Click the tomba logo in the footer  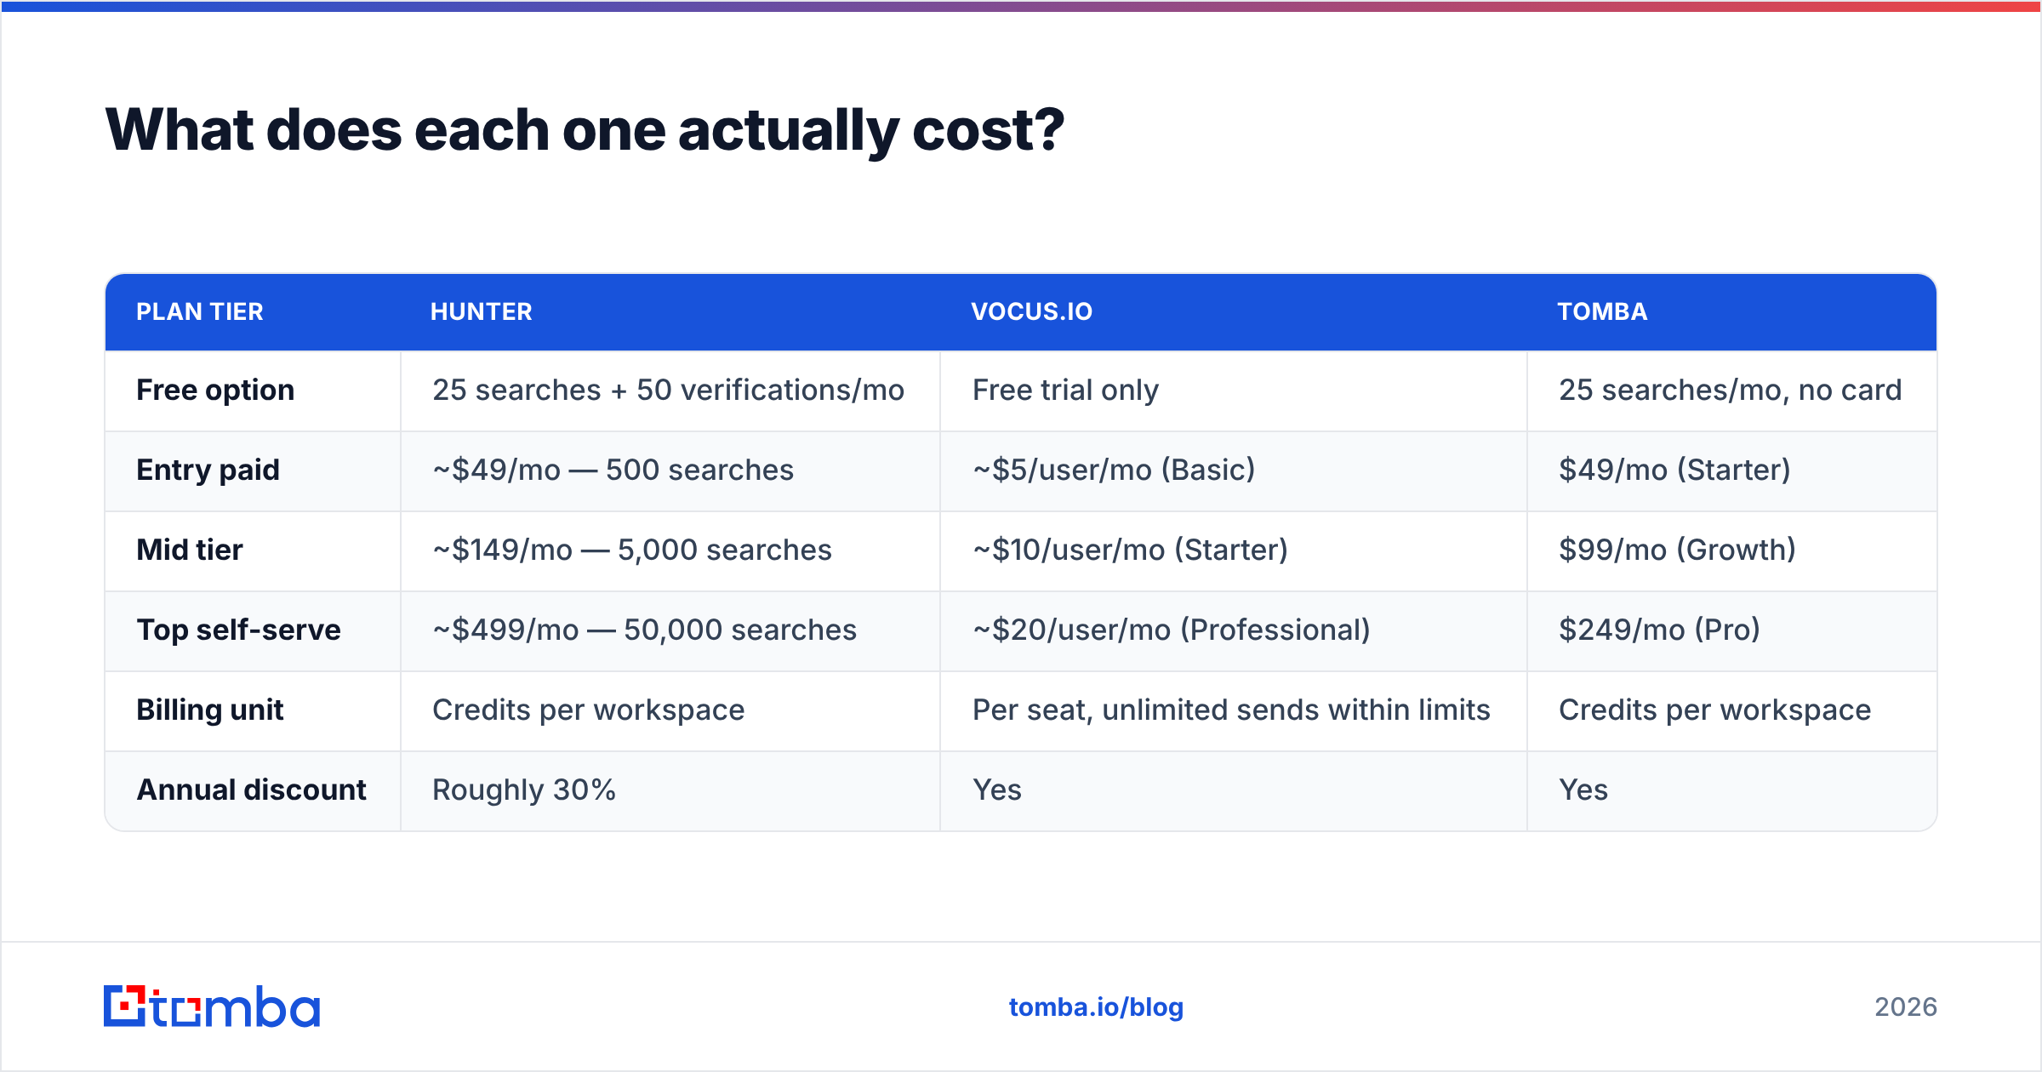tap(212, 1006)
